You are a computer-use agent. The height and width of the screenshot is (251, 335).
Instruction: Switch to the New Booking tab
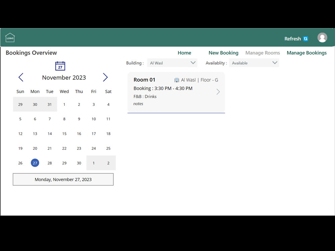tap(223, 53)
